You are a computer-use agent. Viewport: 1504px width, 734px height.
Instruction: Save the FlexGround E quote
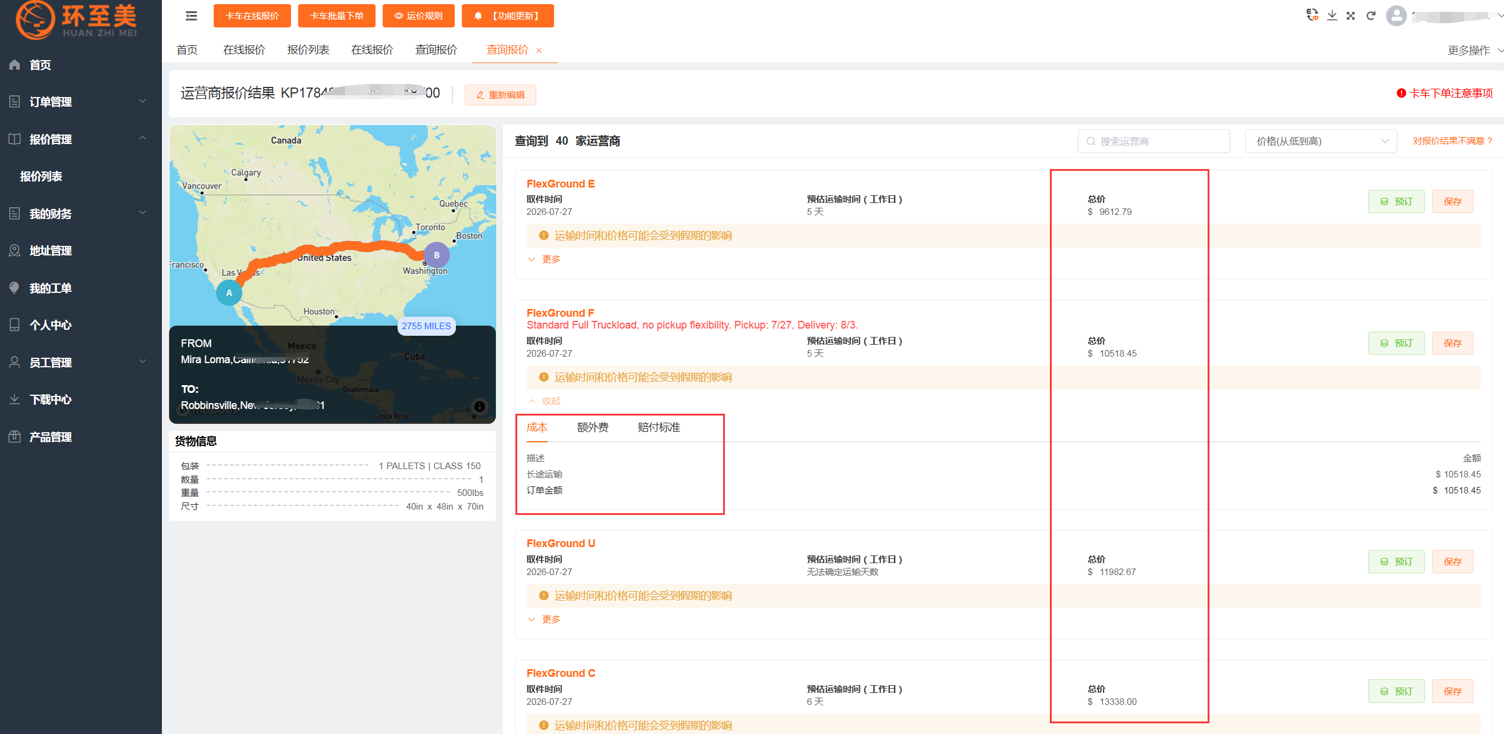[x=1452, y=202]
